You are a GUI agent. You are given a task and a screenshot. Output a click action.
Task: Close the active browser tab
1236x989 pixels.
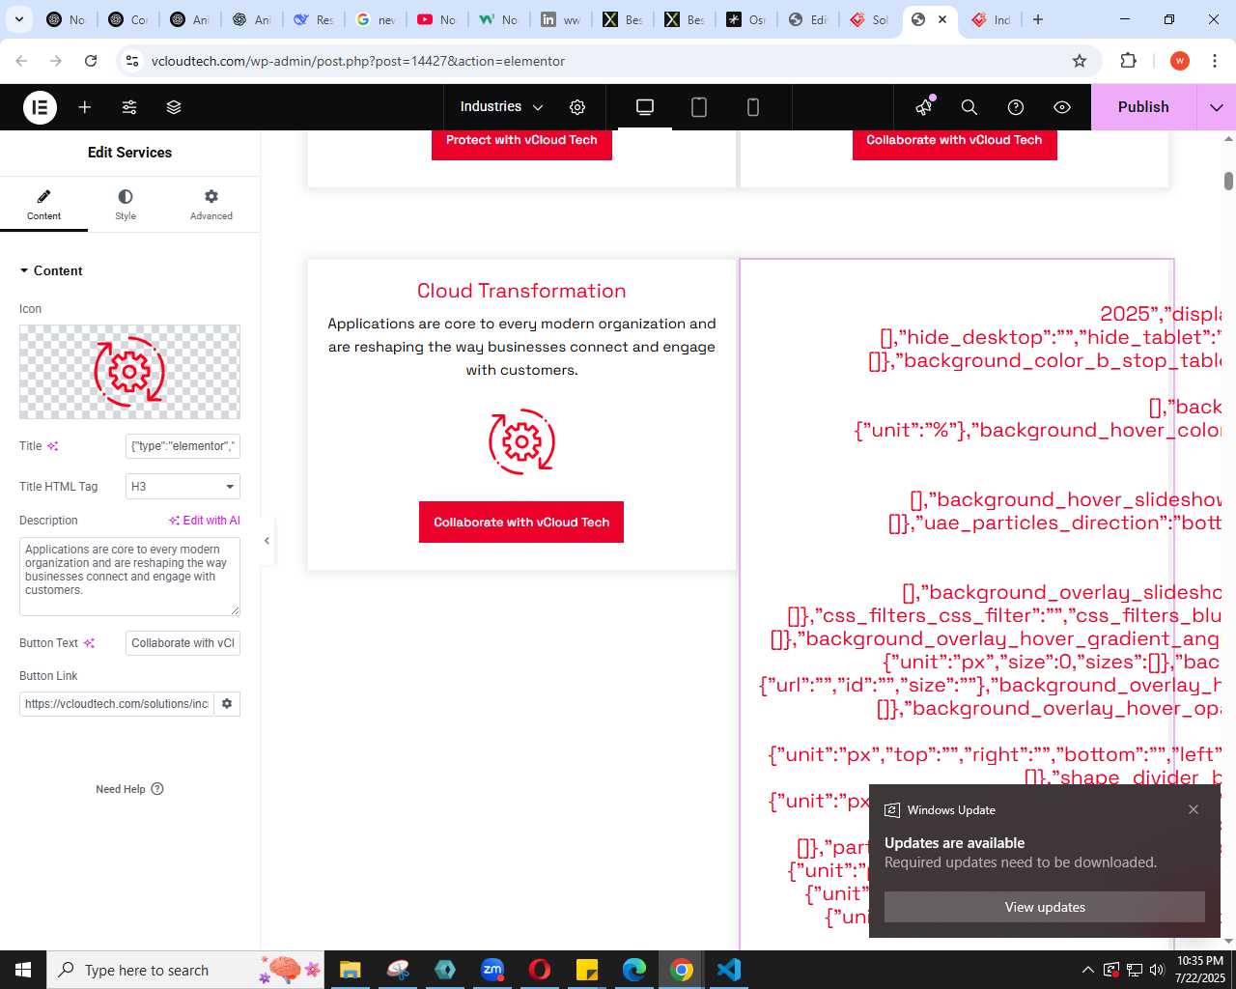(942, 19)
